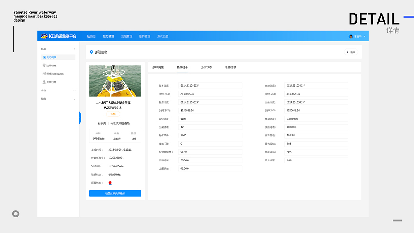414x233 pixels.
Task: Click the 长江航道监测平台 logo icon
Action: [44, 36]
